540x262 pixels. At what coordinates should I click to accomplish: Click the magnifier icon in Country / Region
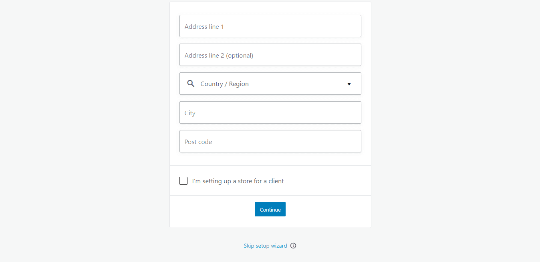click(191, 84)
